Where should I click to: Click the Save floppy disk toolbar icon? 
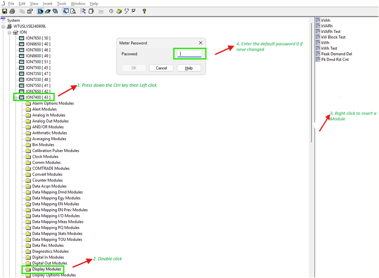tap(5, 11)
